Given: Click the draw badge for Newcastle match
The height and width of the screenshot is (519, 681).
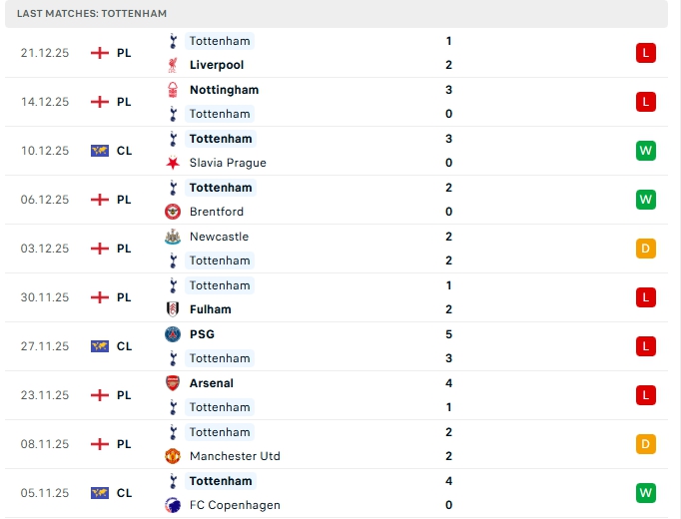Looking at the screenshot, I should click(x=645, y=249).
